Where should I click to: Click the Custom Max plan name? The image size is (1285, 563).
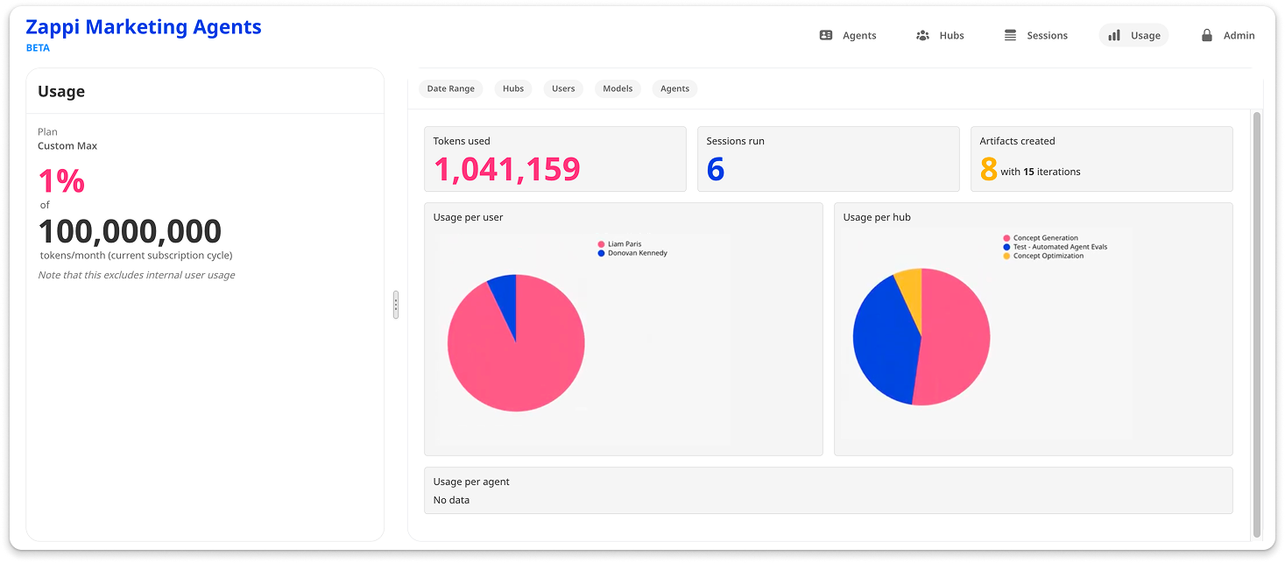pyautogui.click(x=67, y=146)
